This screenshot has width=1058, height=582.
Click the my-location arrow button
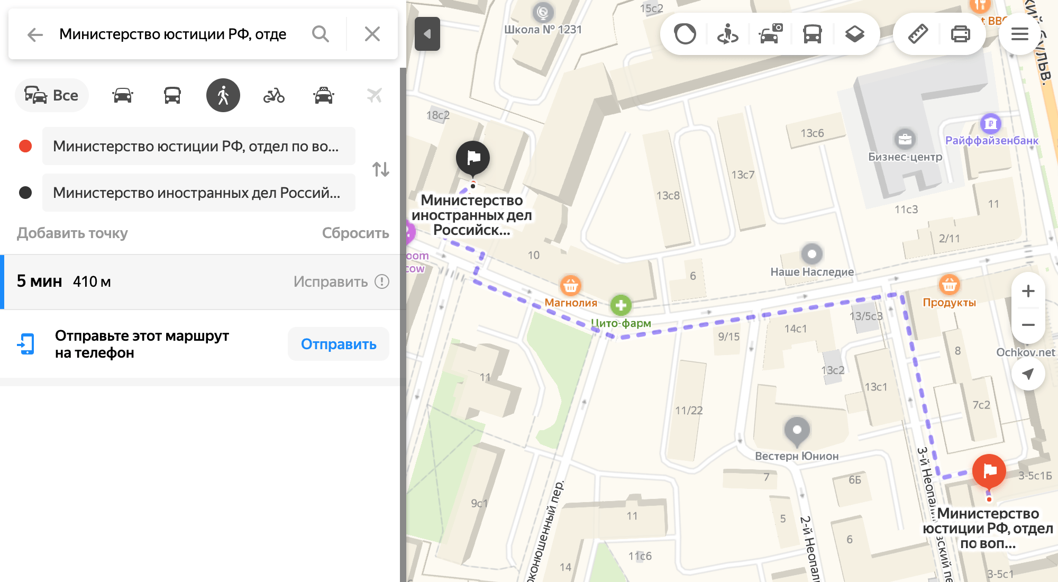[x=1028, y=374]
